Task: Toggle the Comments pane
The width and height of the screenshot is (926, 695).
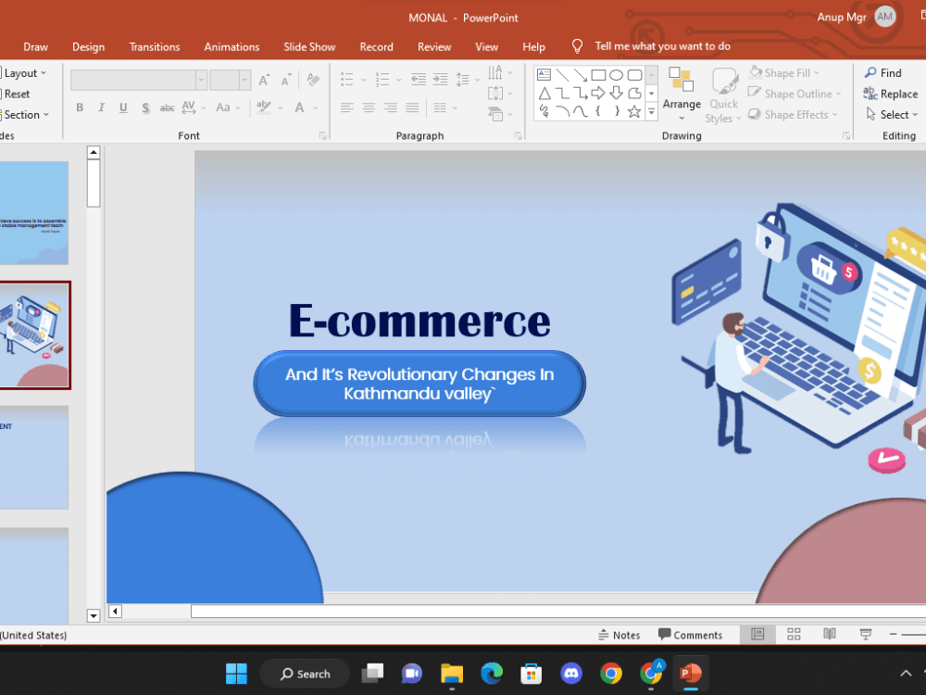Action: (x=691, y=635)
